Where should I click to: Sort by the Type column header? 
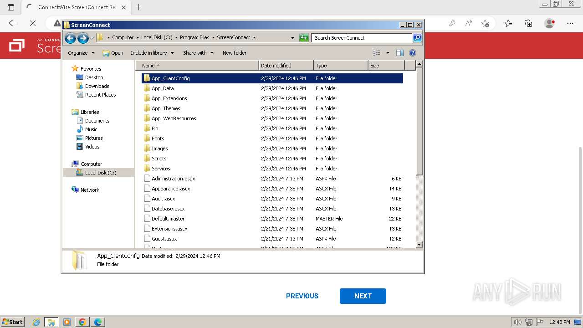[x=341, y=66]
